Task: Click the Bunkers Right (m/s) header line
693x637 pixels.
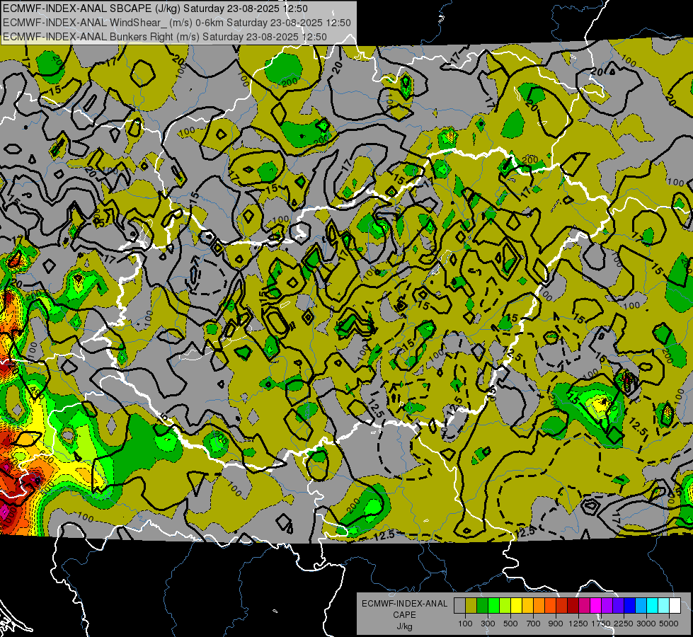Action: 165,37
